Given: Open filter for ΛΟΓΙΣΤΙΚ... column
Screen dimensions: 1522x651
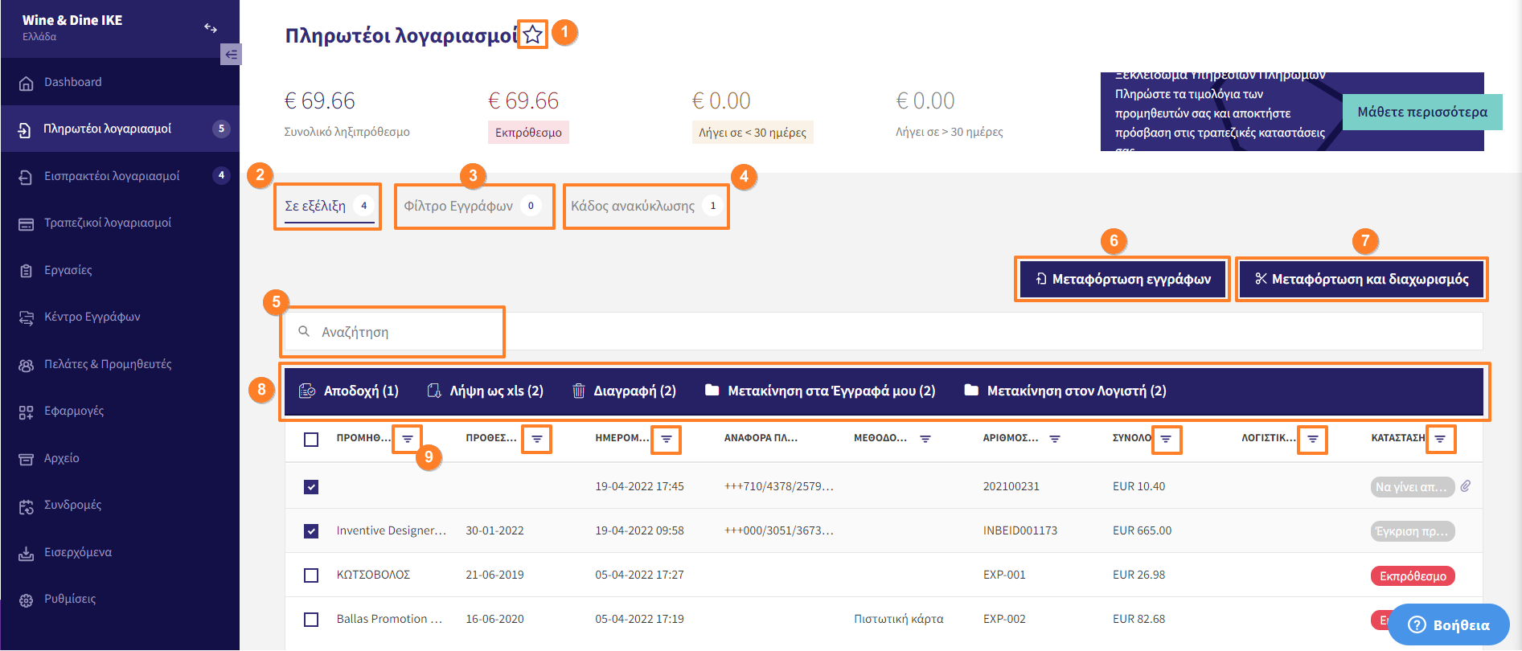Looking at the screenshot, I should coord(1312,439).
